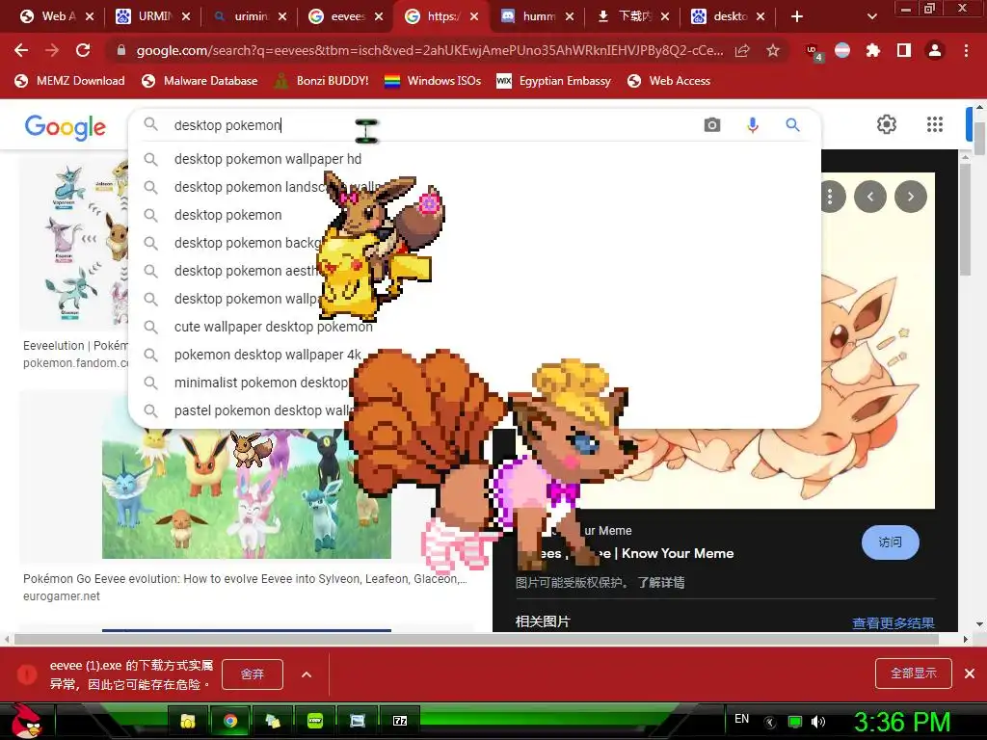Screen dimensions: 987x740
Task: Start voice search with microphone
Action: tap(752, 125)
